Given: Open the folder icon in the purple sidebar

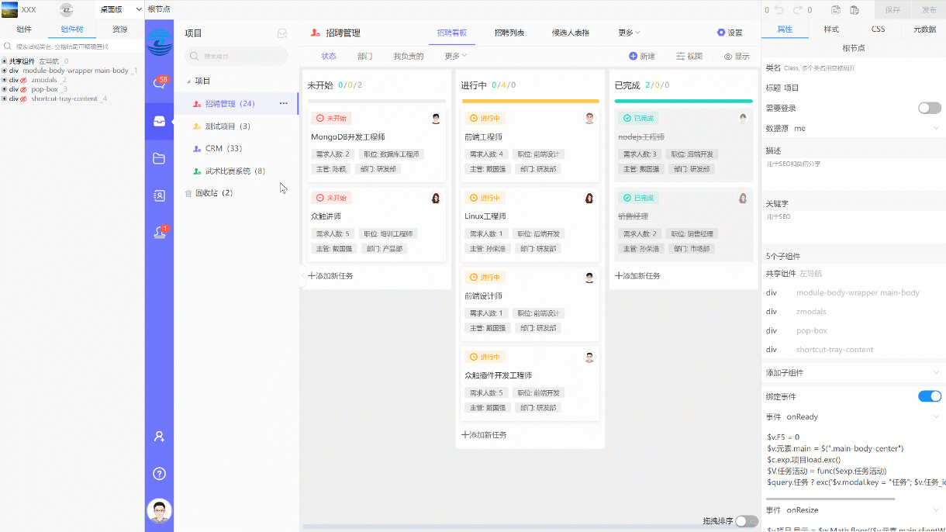Looking at the screenshot, I should [159, 158].
